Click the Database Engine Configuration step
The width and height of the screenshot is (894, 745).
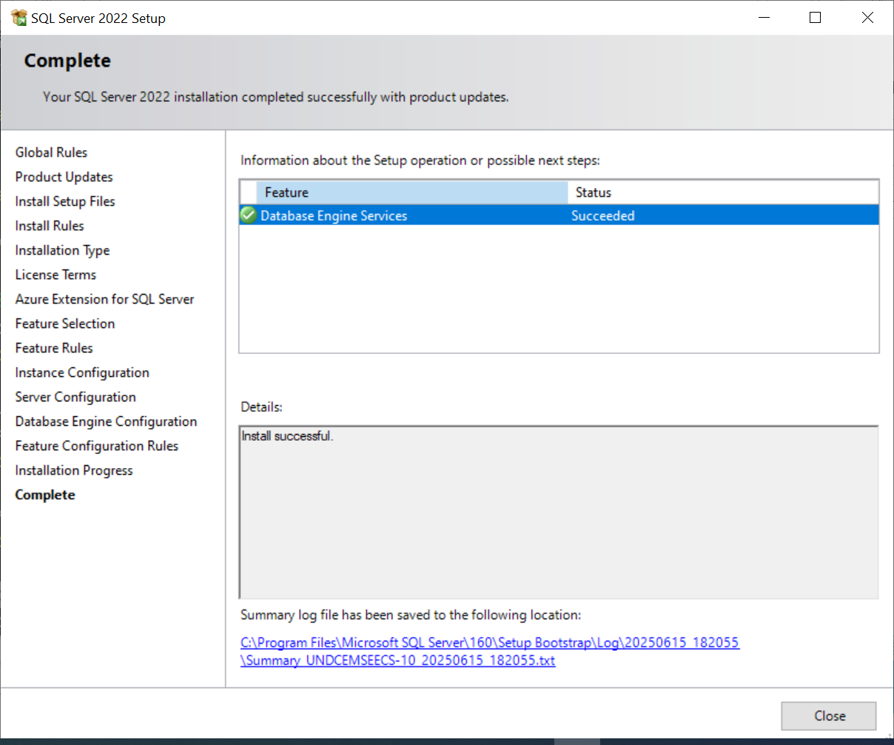[x=106, y=421]
